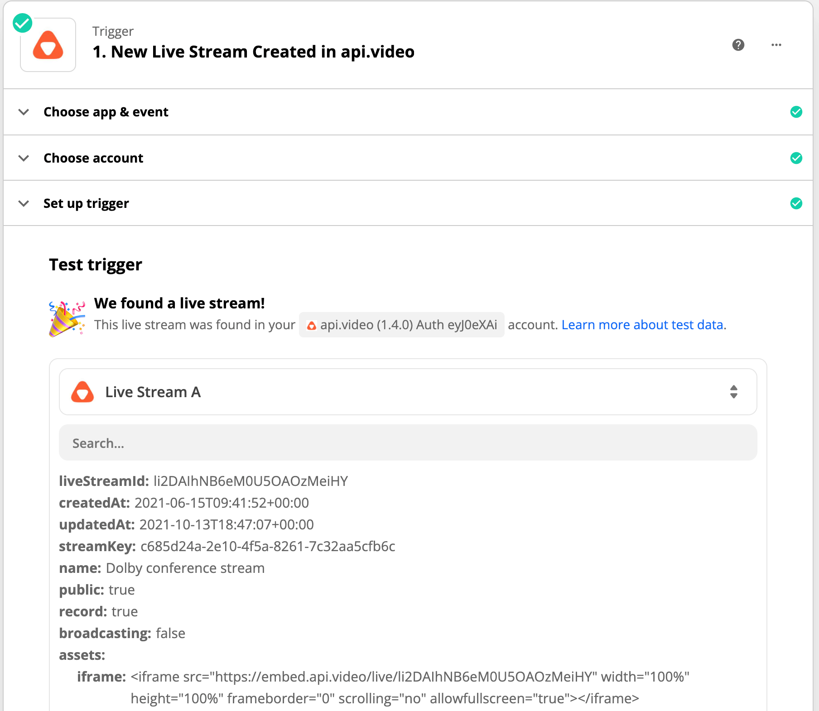The height and width of the screenshot is (711, 819).
Task: Open the help question mark icon
Action: click(738, 45)
